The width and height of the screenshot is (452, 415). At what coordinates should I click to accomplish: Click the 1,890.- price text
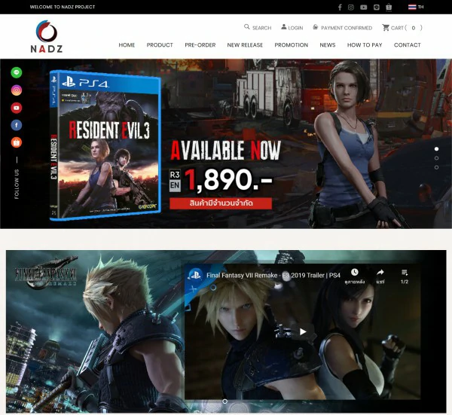click(x=228, y=180)
